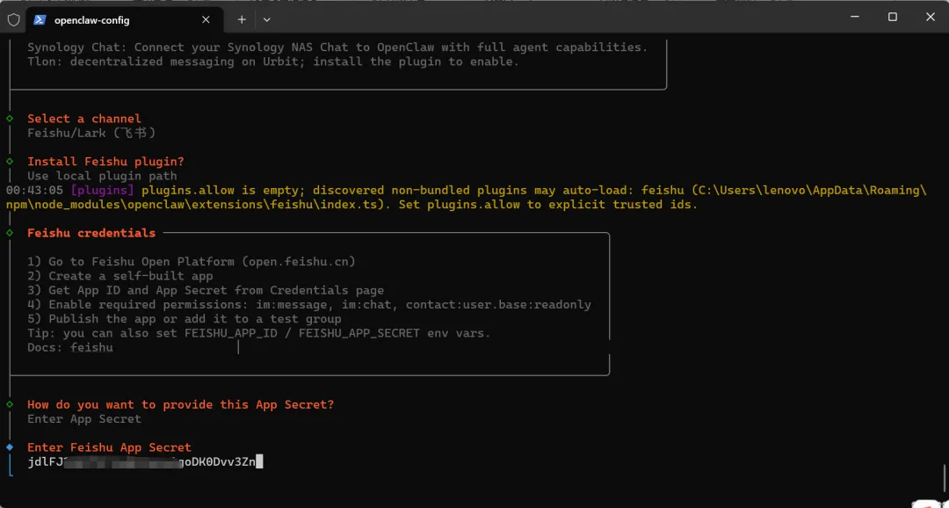The height and width of the screenshot is (508, 949).
Task: Minimize the terminal window
Action: (x=853, y=17)
